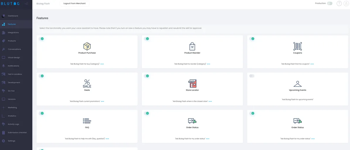Disable the Product Purchase feature toggle

(x=41, y=39)
